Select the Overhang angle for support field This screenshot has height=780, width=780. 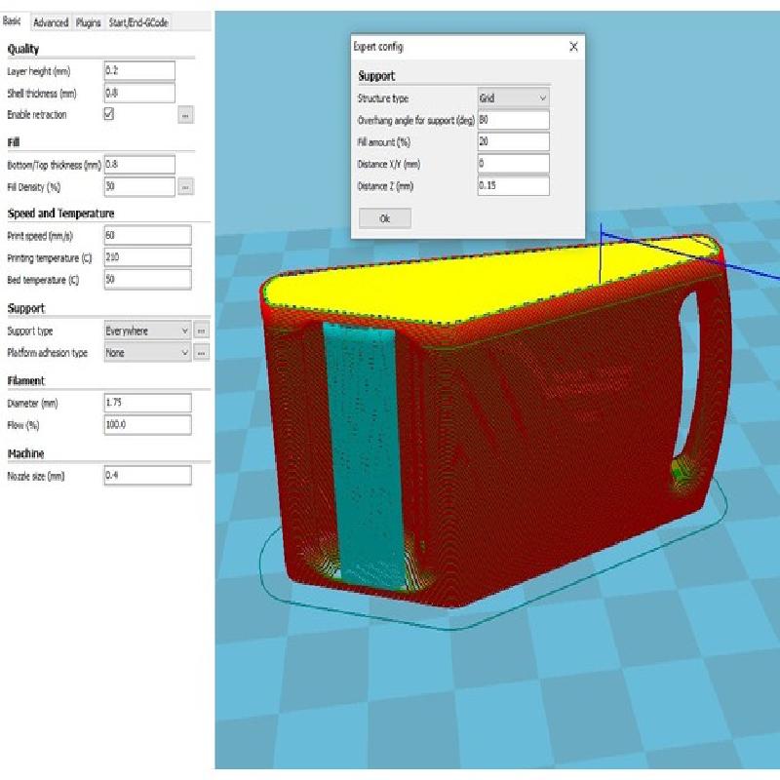point(513,120)
